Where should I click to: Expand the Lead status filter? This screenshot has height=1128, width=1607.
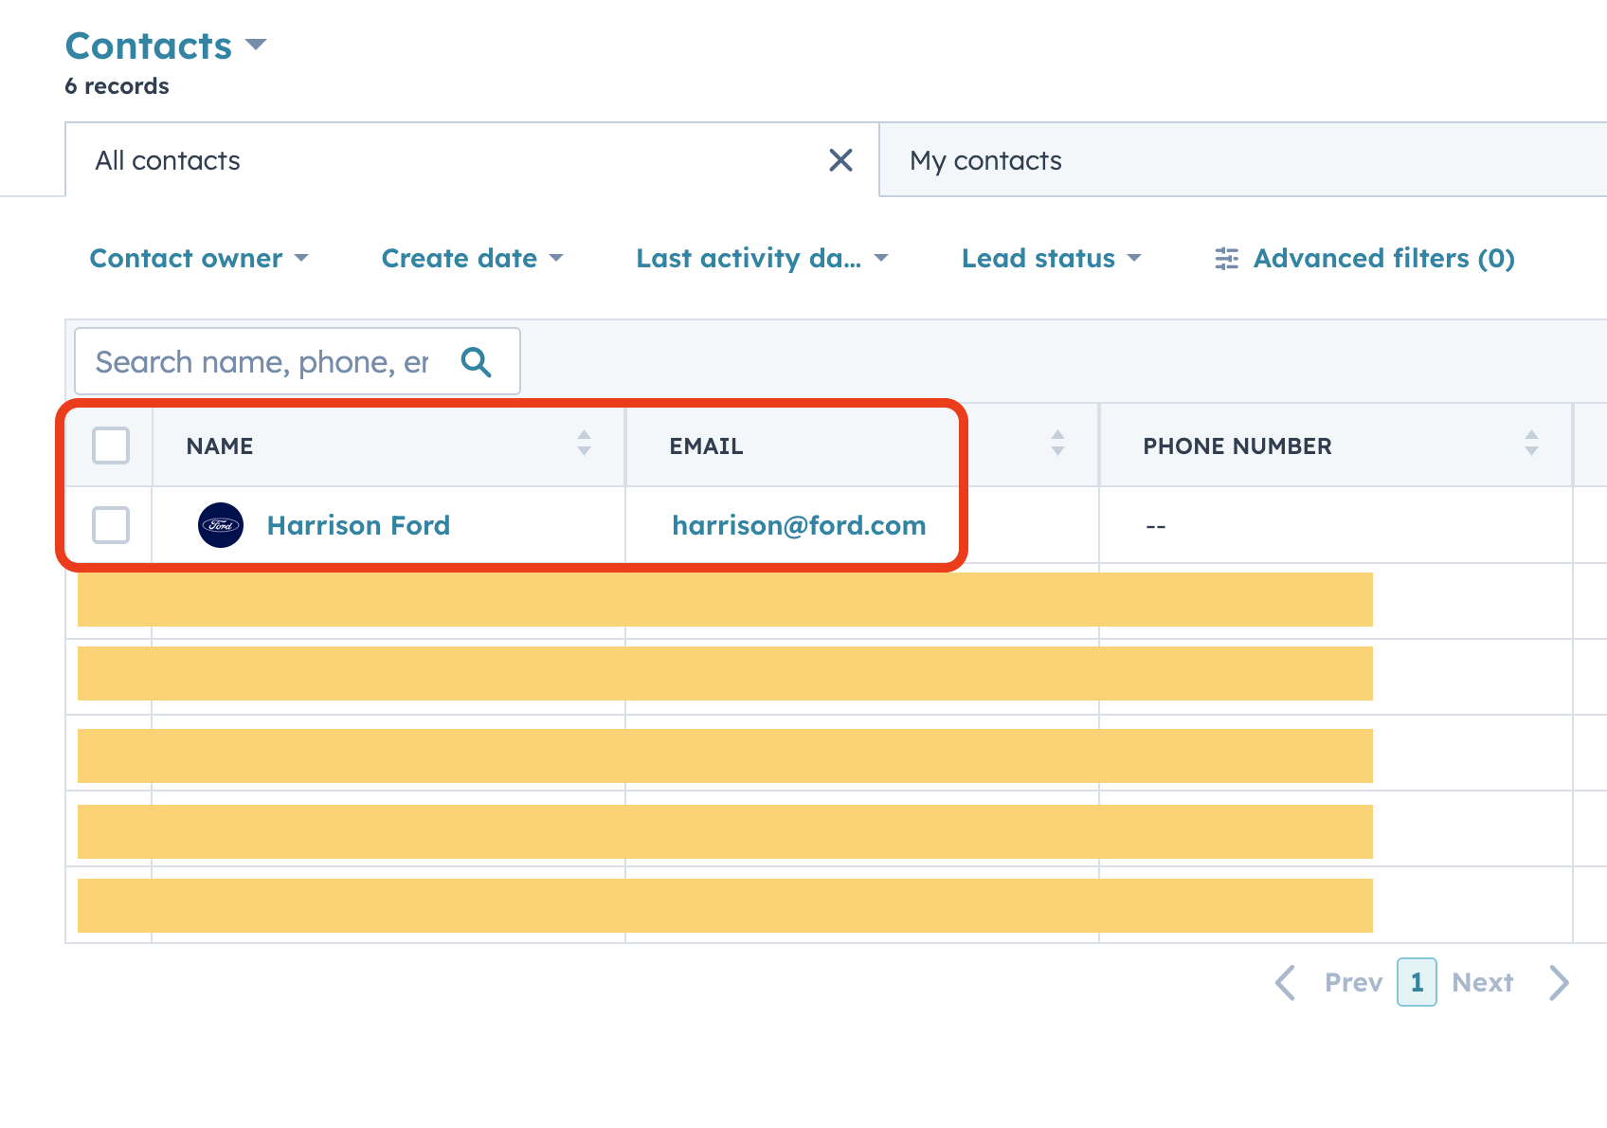1051,259
